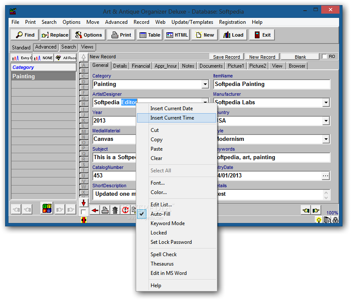This screenshot has height=300, width=351.
Task: Click the Year field showing 2013
Action: click(114, 121)
